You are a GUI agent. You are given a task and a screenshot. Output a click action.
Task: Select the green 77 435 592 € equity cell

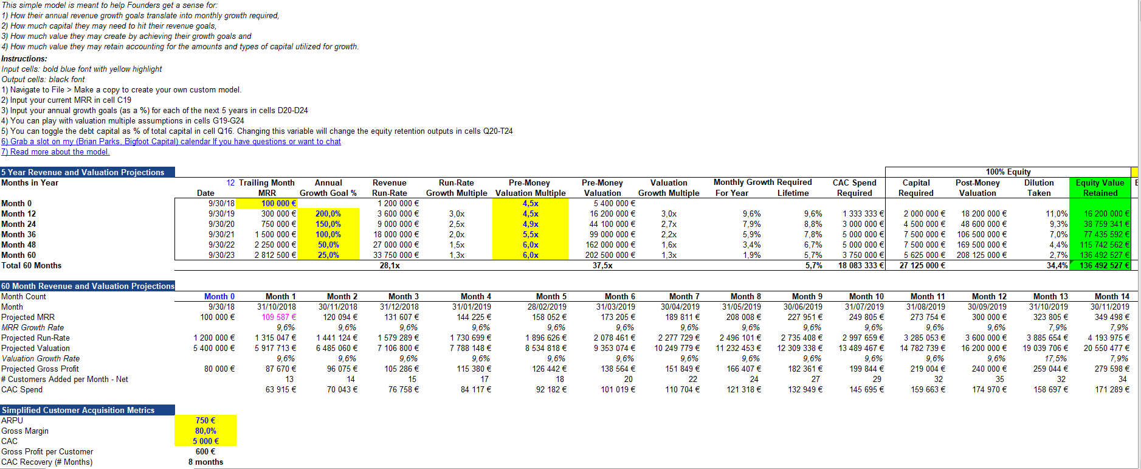tap(1100, 234)
